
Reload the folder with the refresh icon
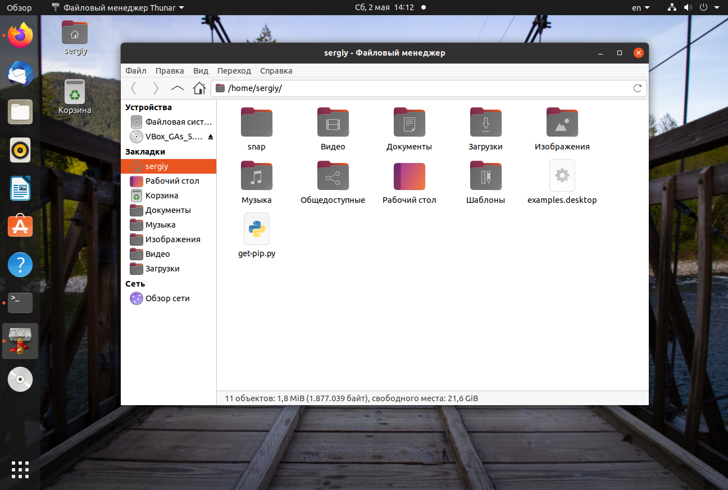tap(638, 88)
